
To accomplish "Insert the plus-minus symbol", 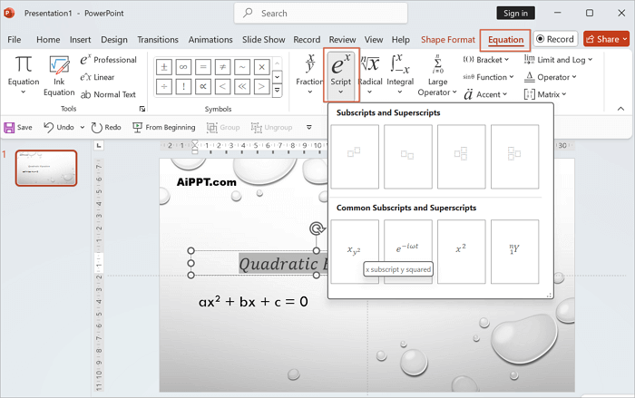I will click(x=163, y=67).
